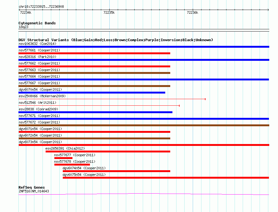Screen dimensions: 278x212
Task: Click the esv28838 (Conrad2009) blue bar
Action: 95,112
